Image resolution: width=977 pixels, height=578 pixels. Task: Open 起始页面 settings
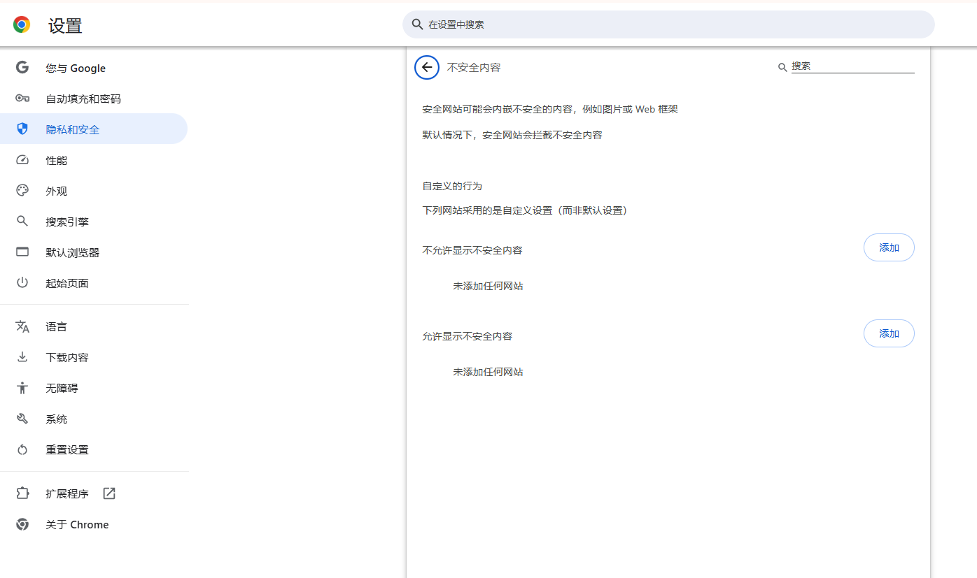pos(94,283)
